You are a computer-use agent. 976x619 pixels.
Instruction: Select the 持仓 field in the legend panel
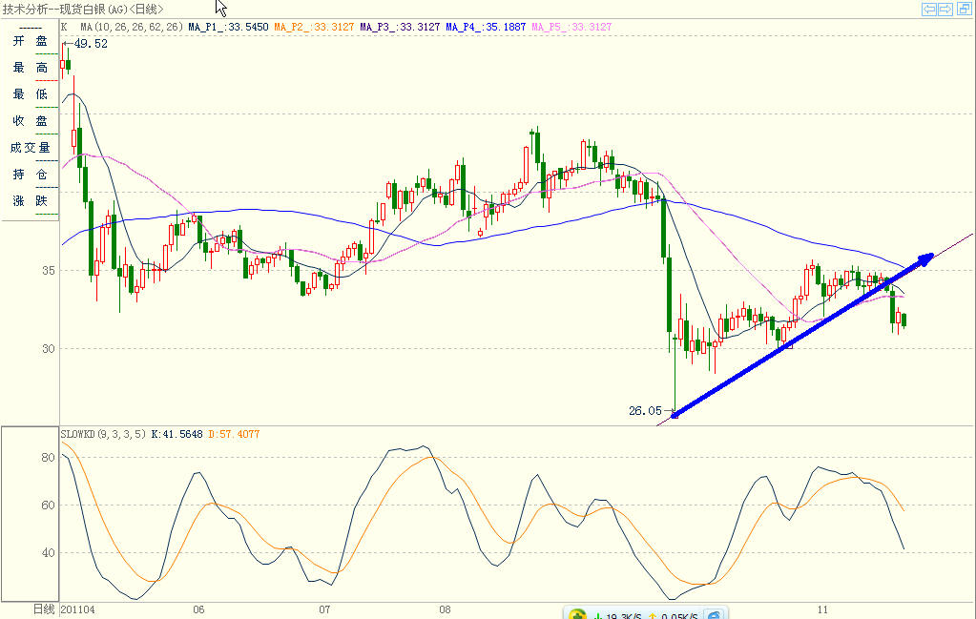pos(30,175)
